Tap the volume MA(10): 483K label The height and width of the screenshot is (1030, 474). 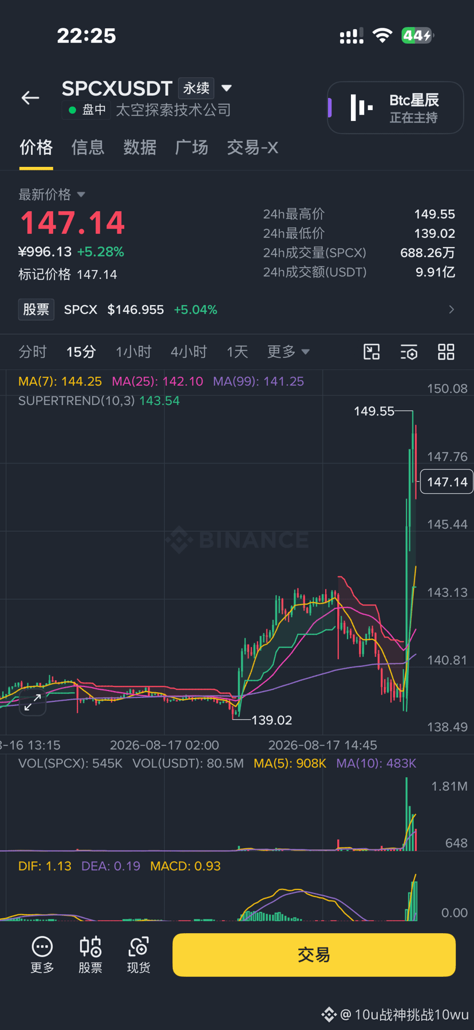point(376,763)
